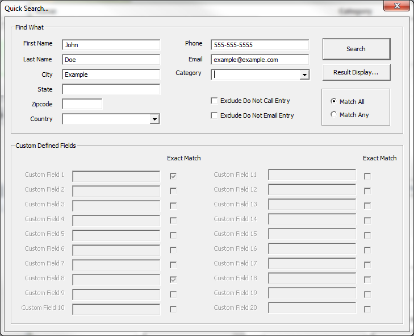Select the Match Any radio option
This screenshot has height=336, width=414.
[334, 114]
